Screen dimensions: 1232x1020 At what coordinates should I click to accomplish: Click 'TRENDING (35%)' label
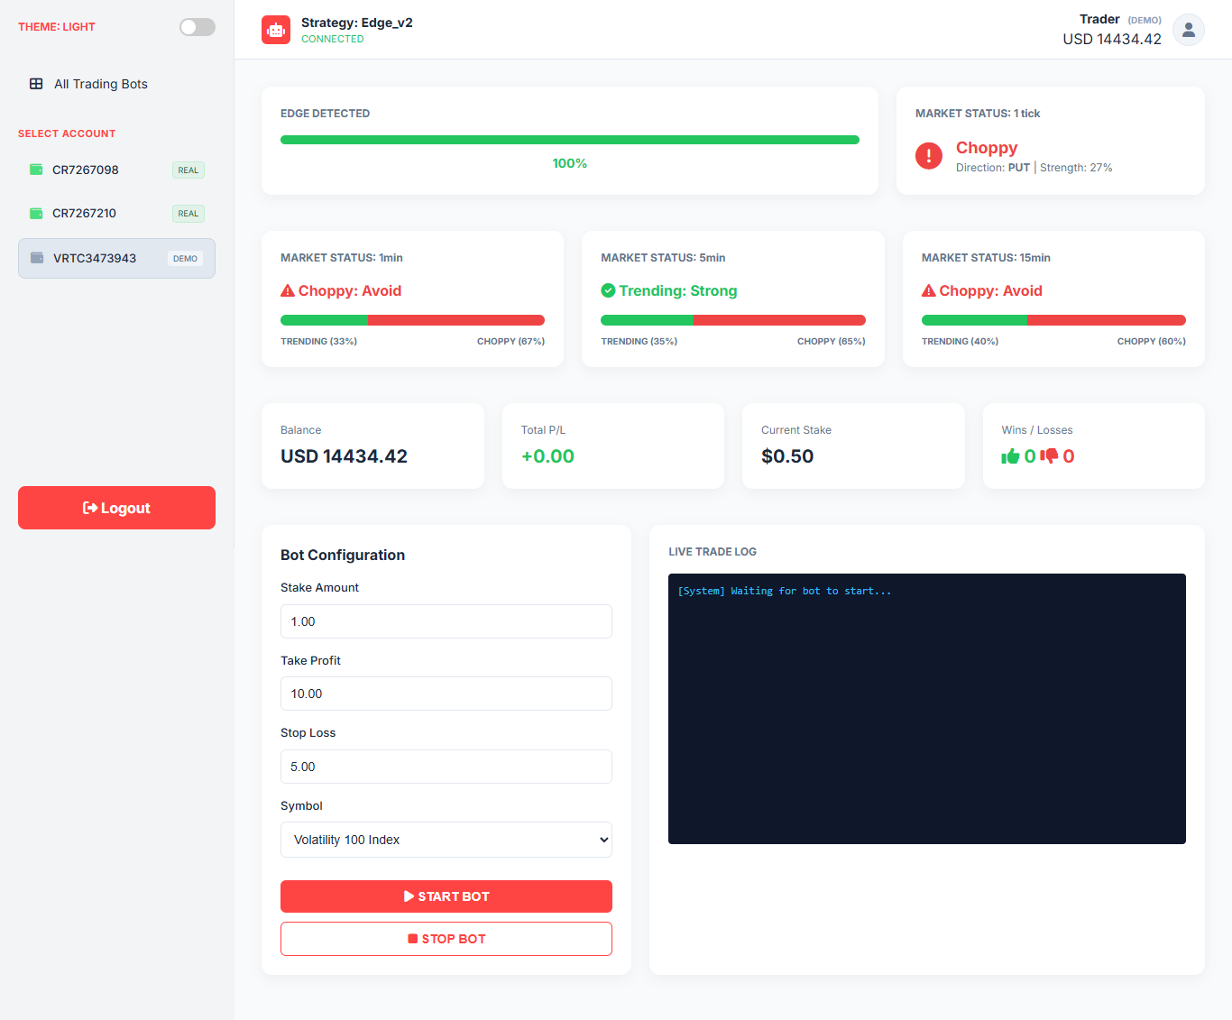click(639, 341)
